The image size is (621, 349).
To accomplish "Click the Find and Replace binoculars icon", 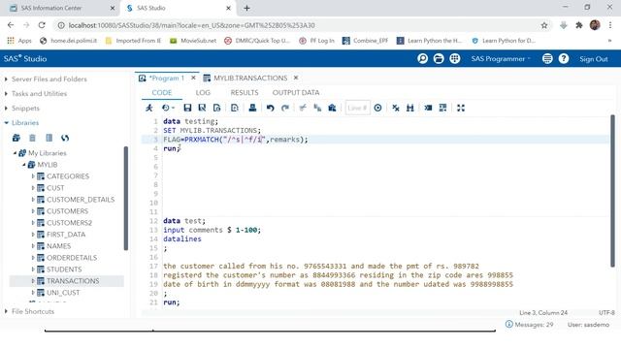I will (409, 108).
